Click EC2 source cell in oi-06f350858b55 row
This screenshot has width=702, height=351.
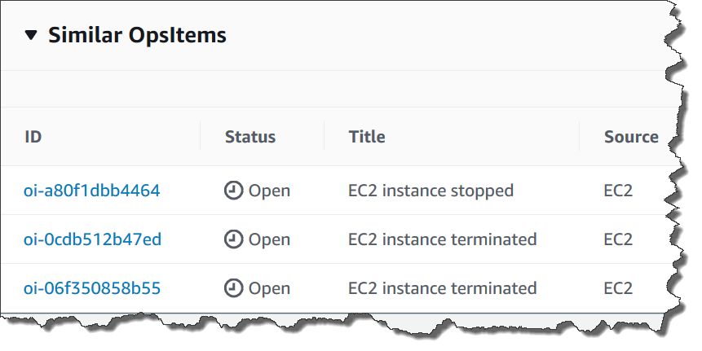[618, 288]
